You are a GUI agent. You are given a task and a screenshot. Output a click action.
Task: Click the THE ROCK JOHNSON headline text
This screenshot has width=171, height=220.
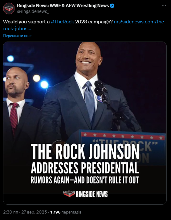pyautogui.click(x=85, y=152)
